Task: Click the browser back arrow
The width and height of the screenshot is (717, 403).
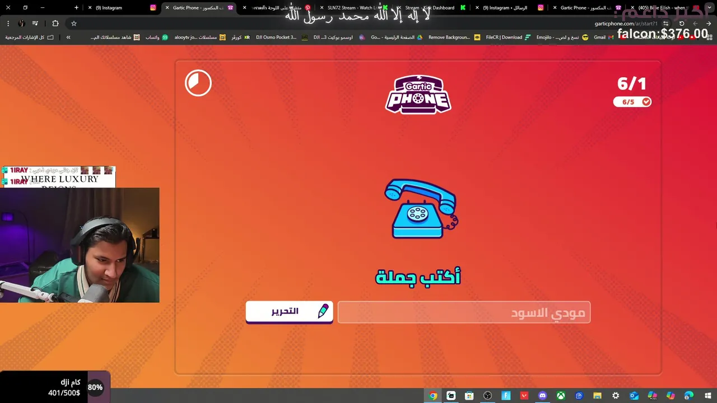Action: pyautogui.click(x=709, y=24)
